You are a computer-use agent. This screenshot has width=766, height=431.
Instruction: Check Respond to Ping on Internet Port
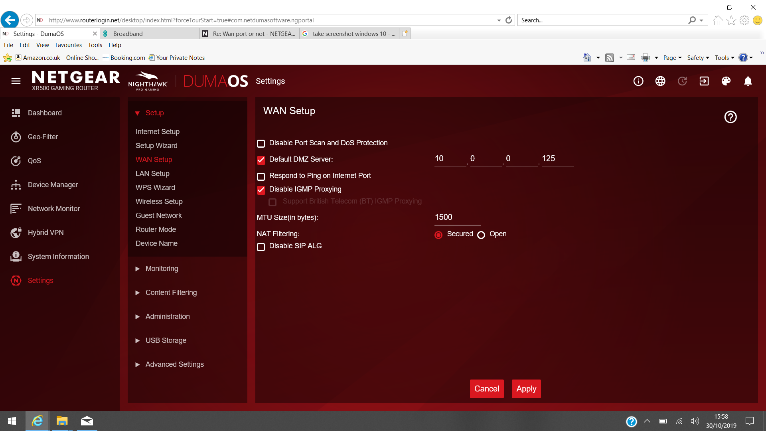pos(261,176)
